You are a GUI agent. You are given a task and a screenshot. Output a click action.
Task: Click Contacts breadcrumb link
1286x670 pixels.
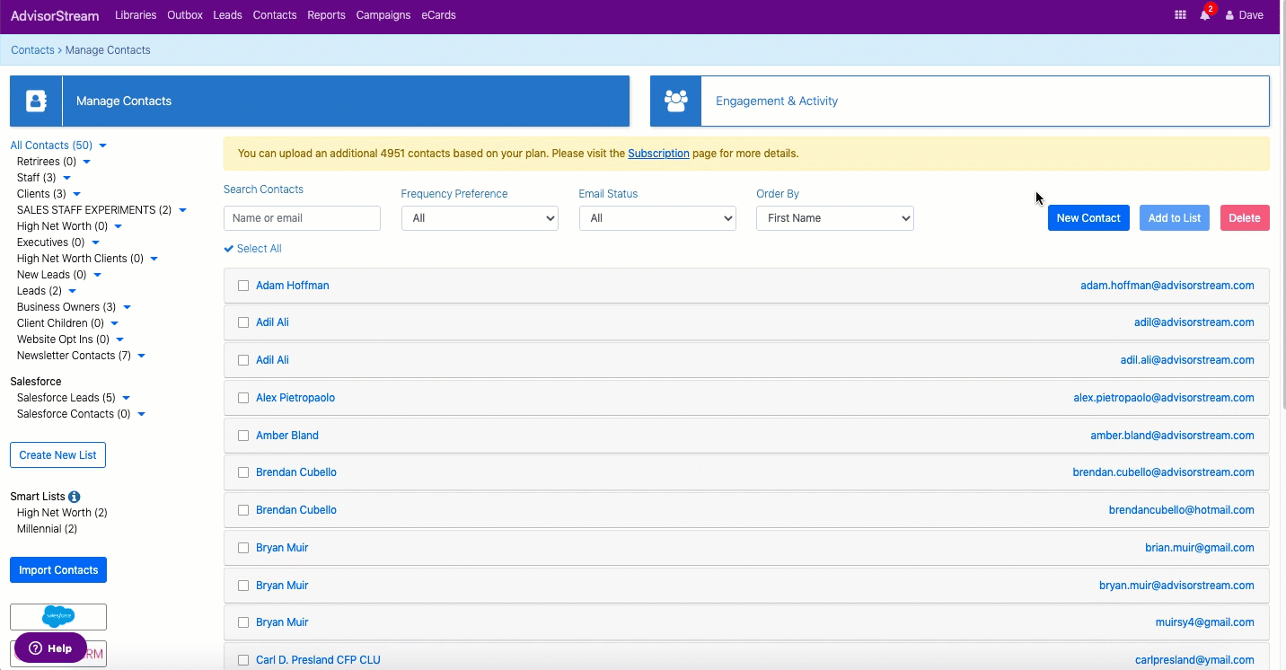(32, 50)
